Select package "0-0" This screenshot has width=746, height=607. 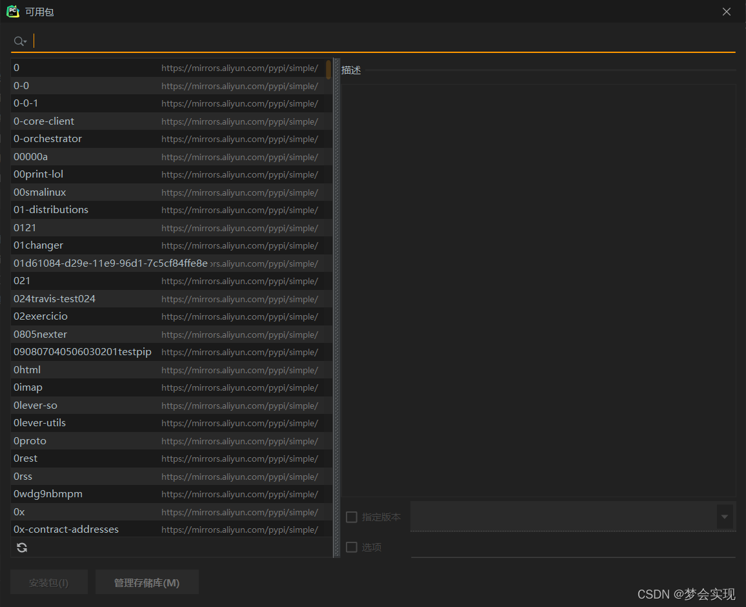coord(171,86)
